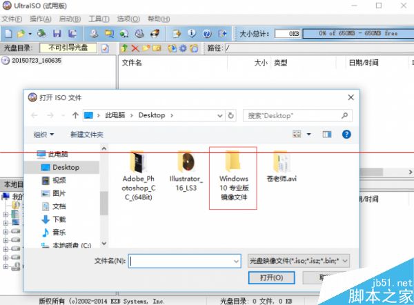This screenshot has height=305, width=414.
Task: Click the dialog Up-folder arrow button
Action: (75, 115)
